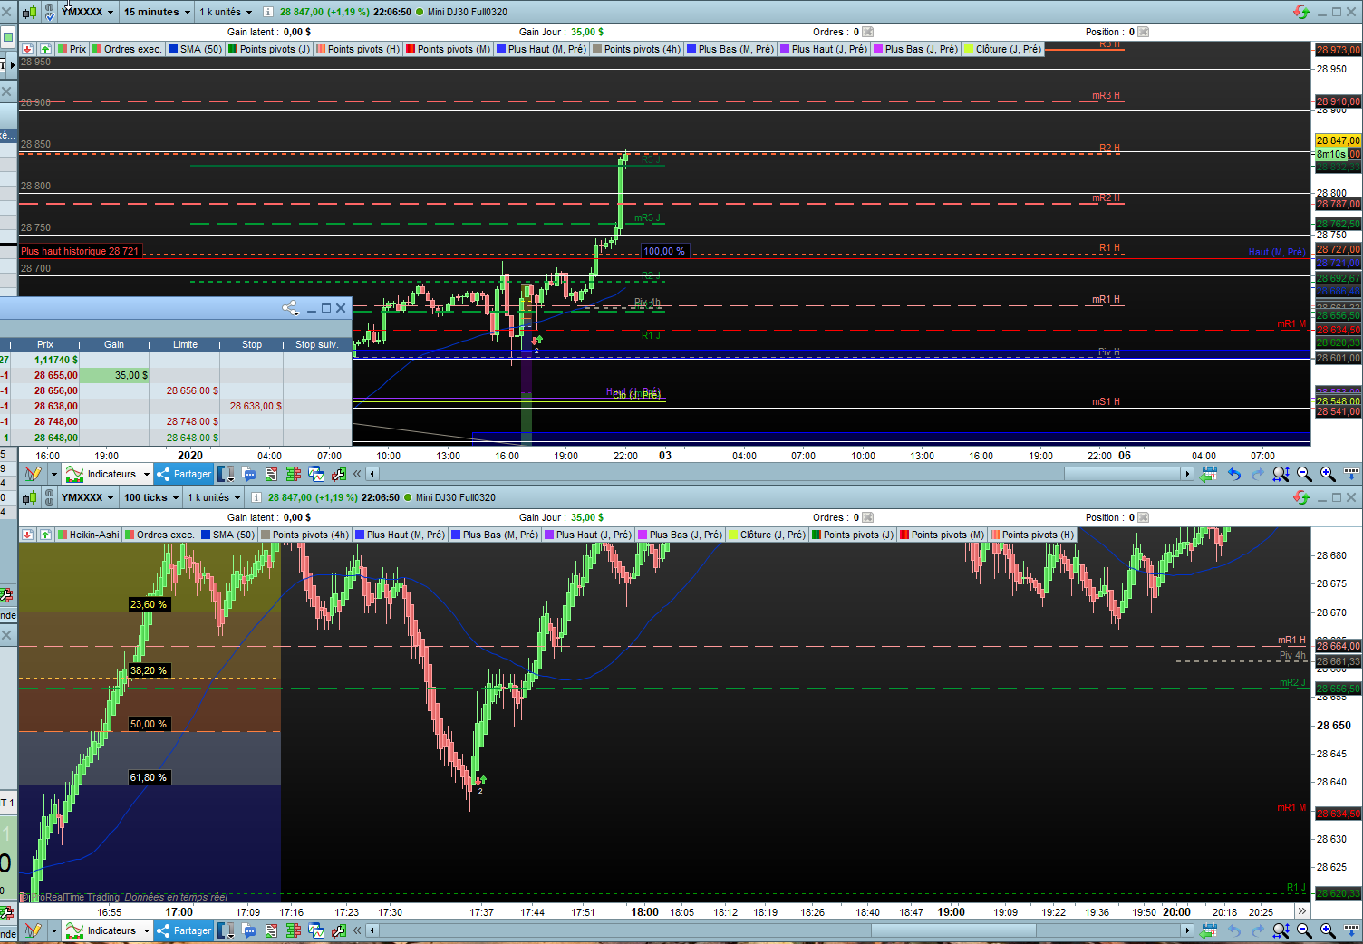Click 28 656,00 $ limit cell in orders panel
1363x944 pixels.
pos(185,390)
